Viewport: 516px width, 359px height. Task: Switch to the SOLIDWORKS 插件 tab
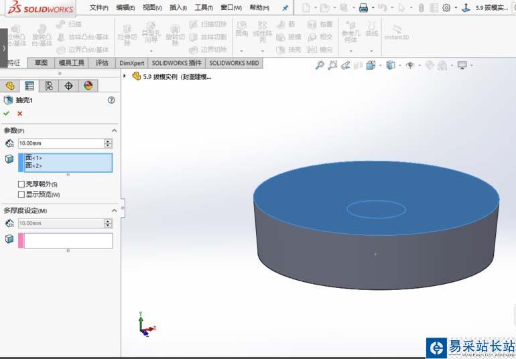pyautogui.click(x=176, y=63)
